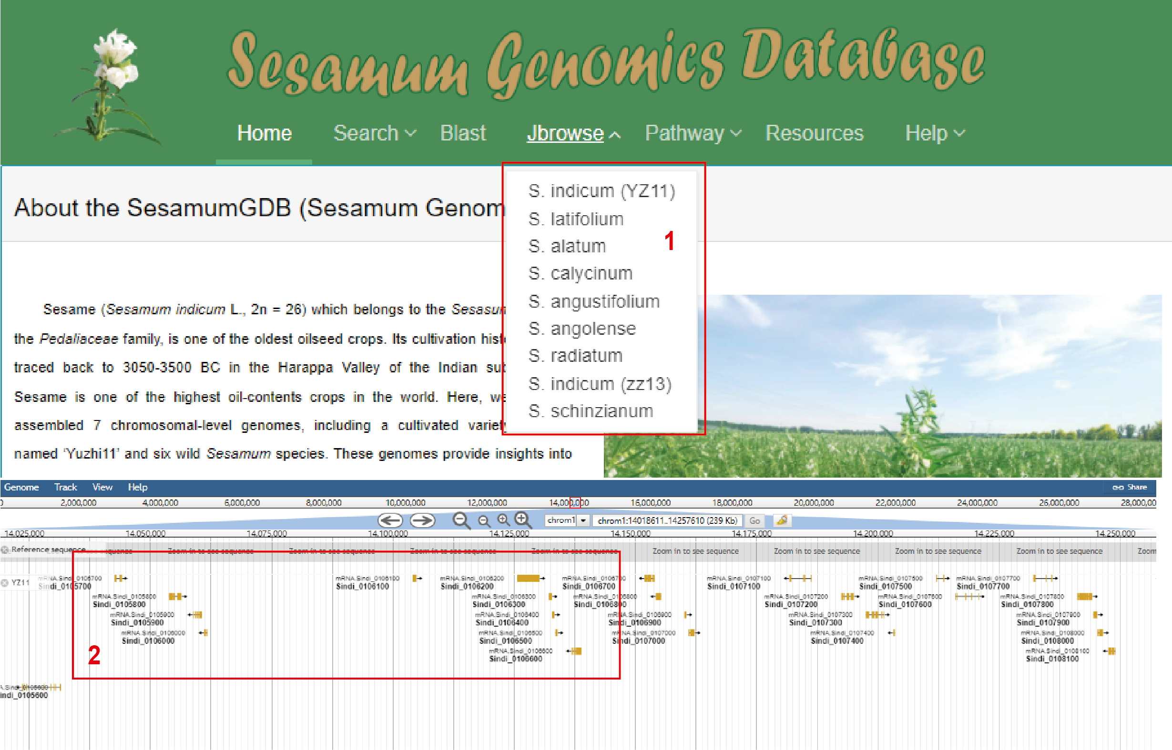Click the Sindi_0106000 gene label
Screen dimensions: 1172x750
pyautogui.click(x=148, y=641)
